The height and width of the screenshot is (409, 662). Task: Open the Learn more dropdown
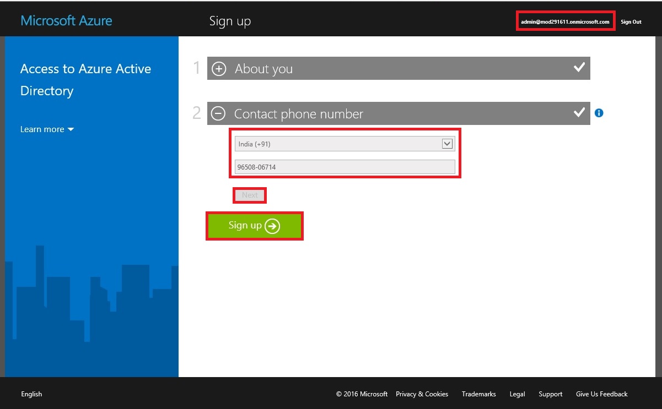click(x=47, y=129)
